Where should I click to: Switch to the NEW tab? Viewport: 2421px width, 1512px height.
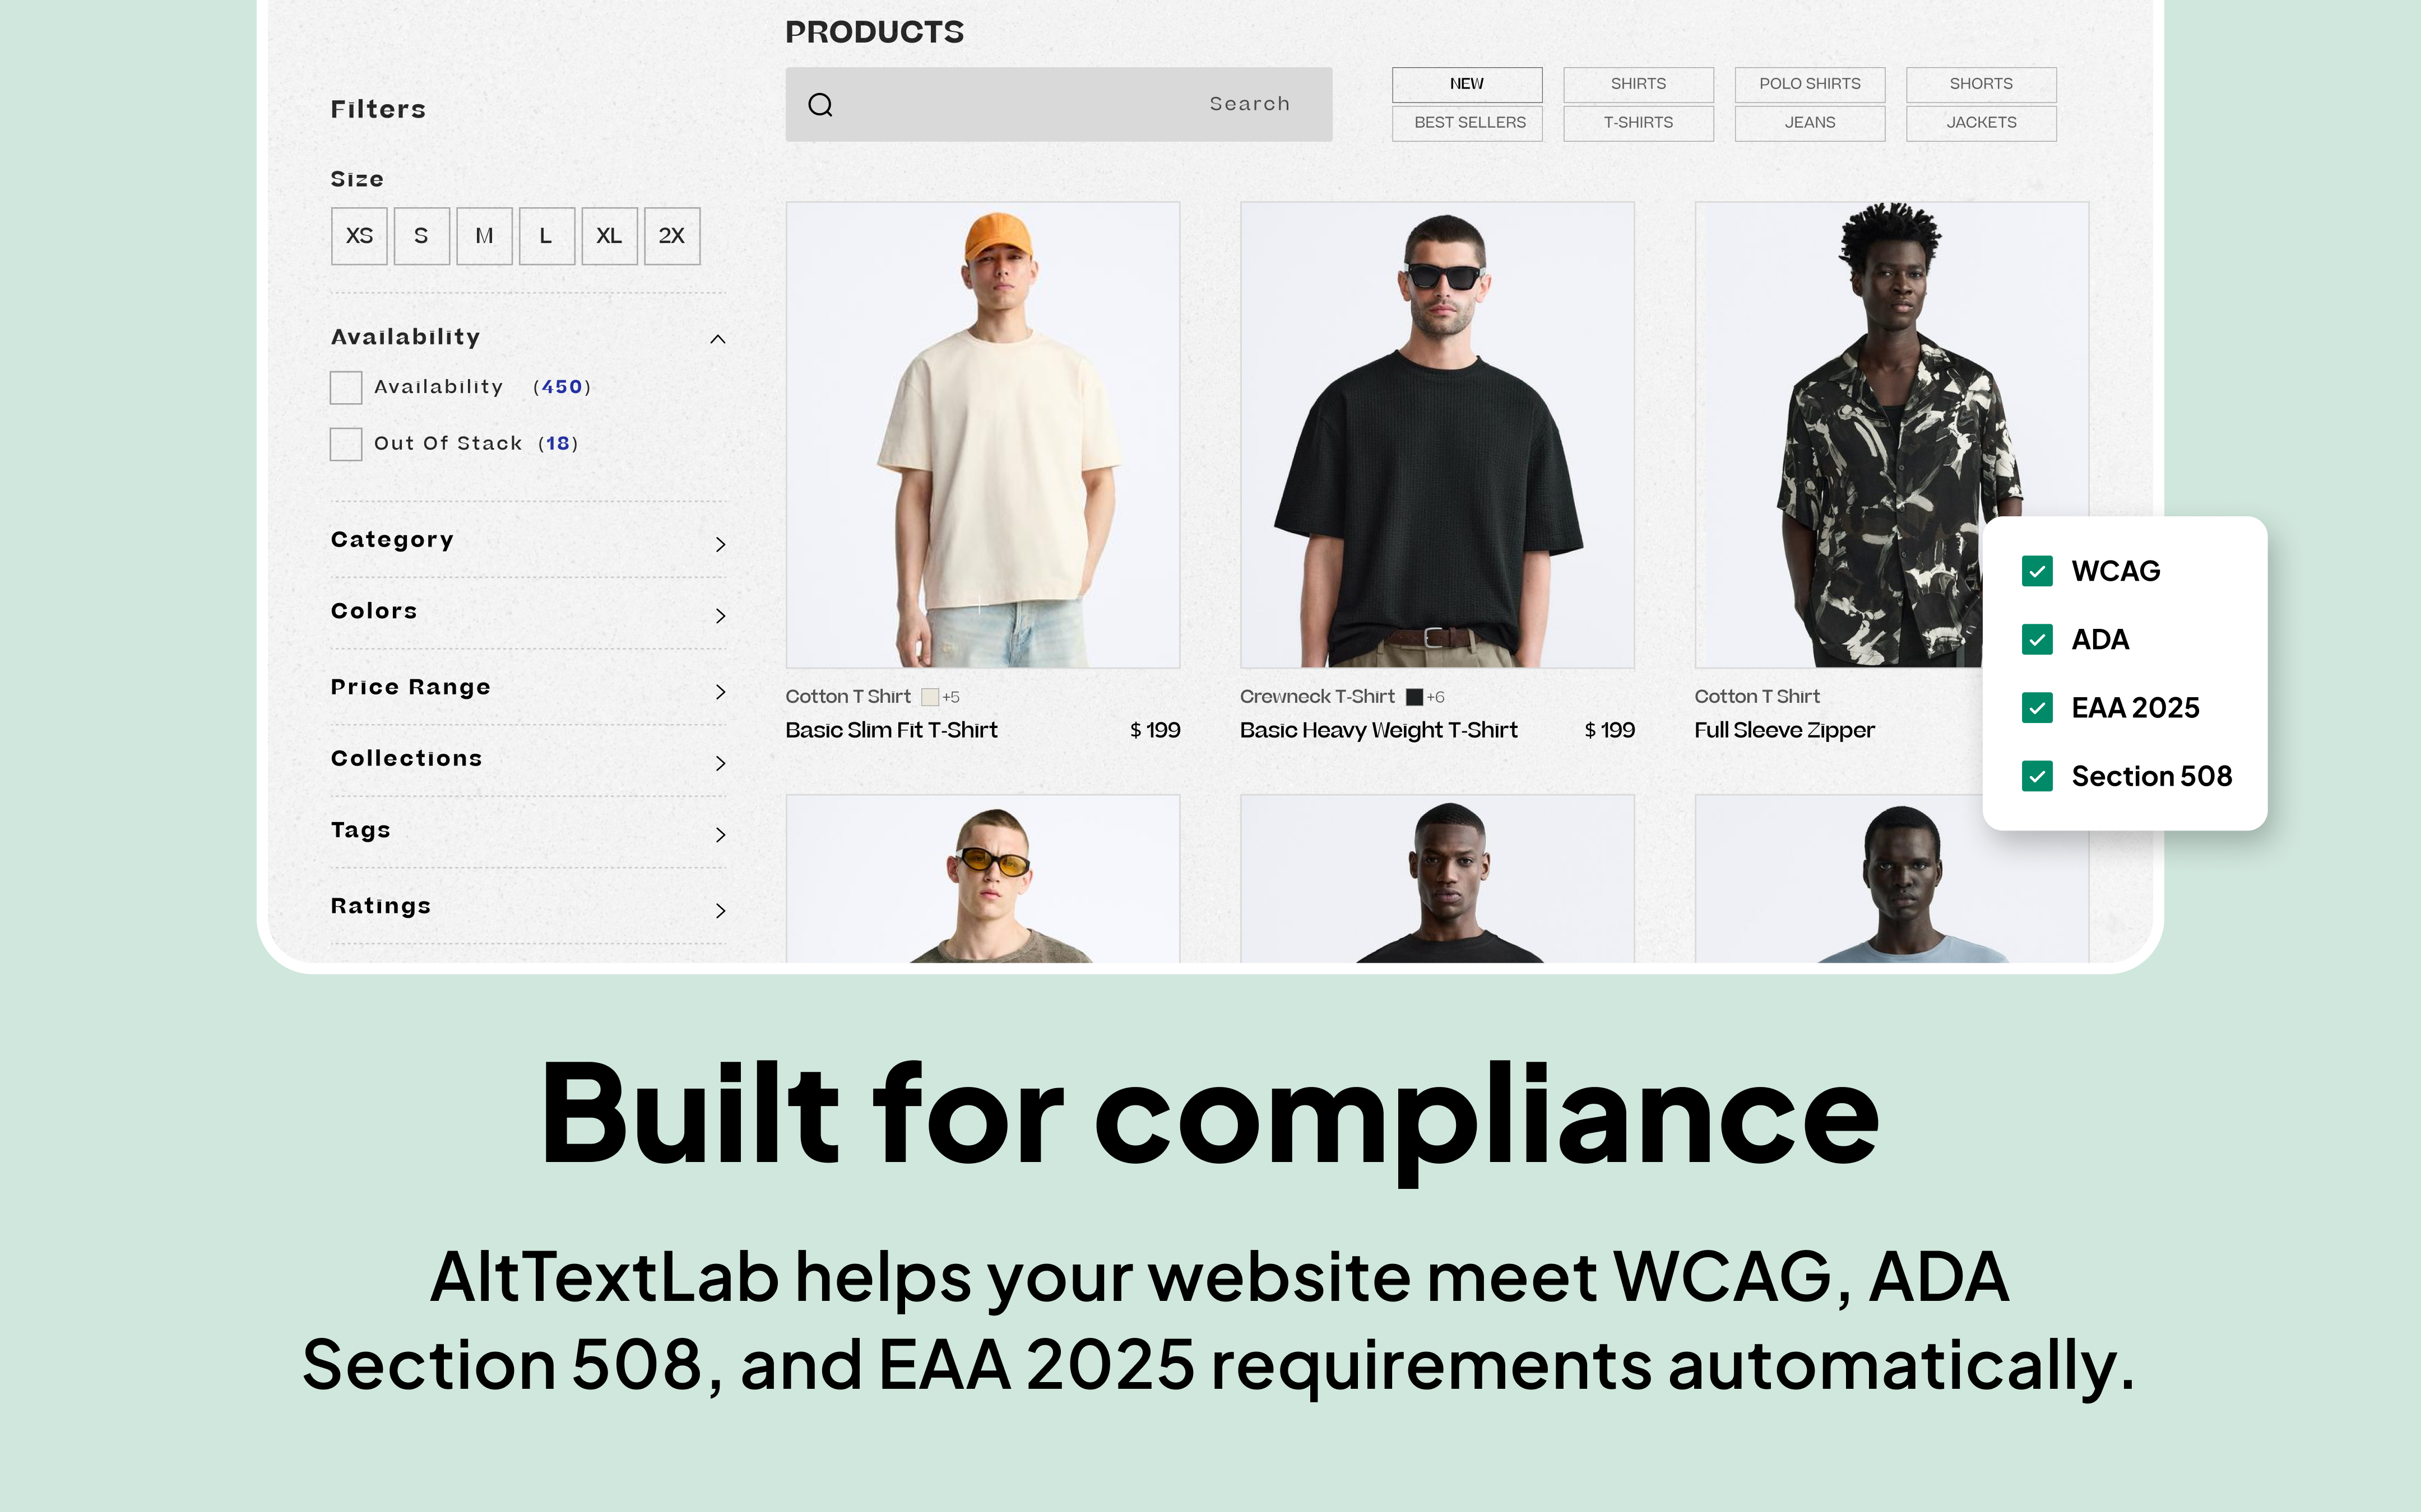[1467, 84]
